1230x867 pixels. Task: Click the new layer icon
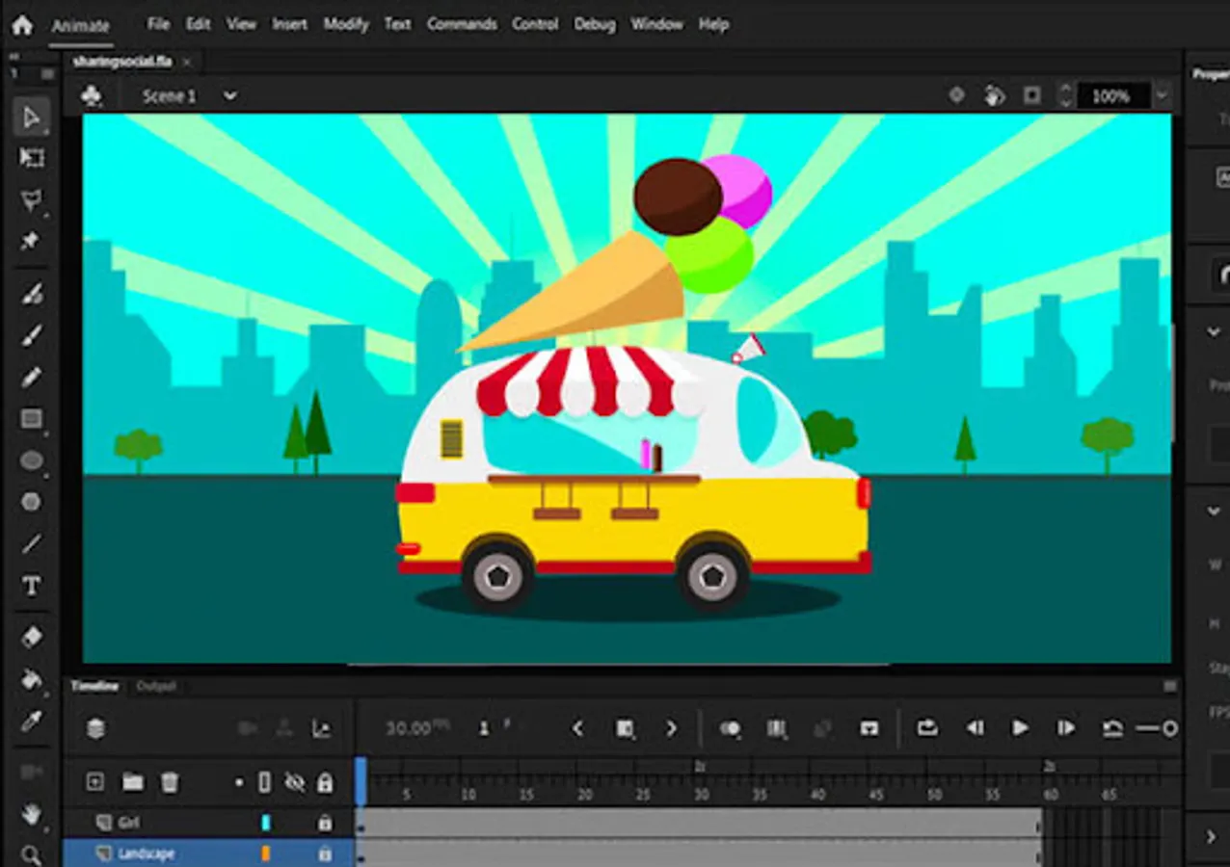tap(94, 782)
